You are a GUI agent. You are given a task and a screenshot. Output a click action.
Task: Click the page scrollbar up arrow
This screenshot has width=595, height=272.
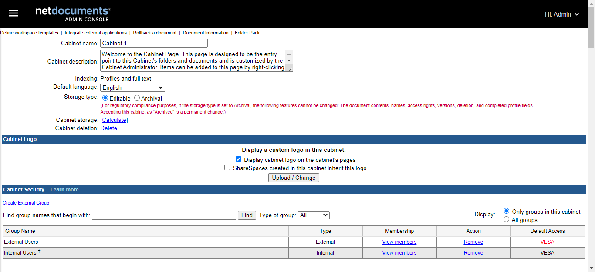592,3
